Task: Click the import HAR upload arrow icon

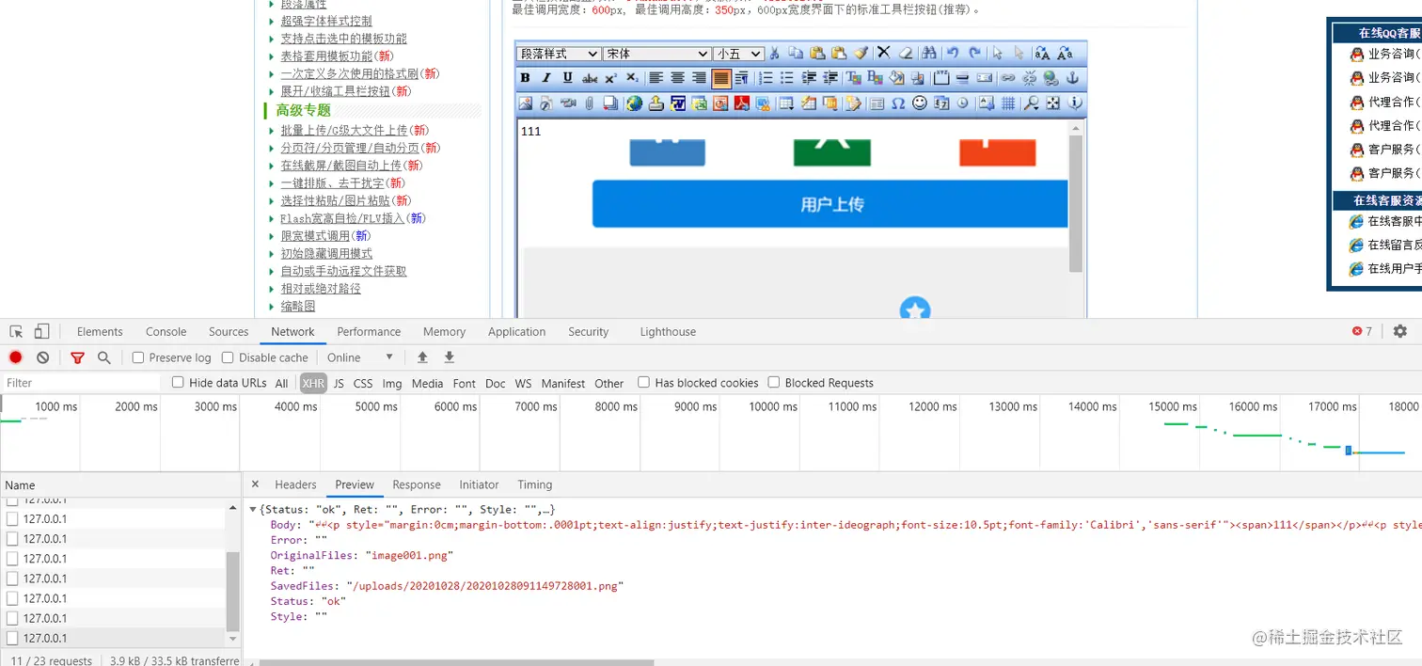Action: coord(422,357)
